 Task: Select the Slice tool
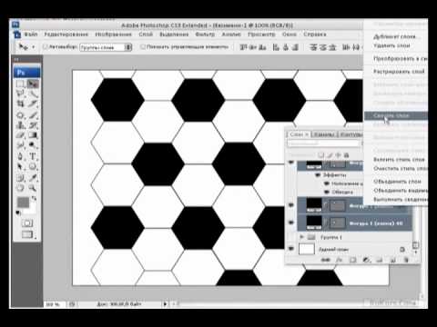click(33, 104)
